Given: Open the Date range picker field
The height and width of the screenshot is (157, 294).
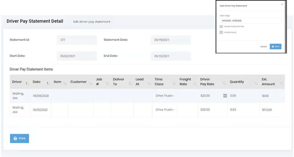Looking at the screenshot, I should click(x=250, y=21).
